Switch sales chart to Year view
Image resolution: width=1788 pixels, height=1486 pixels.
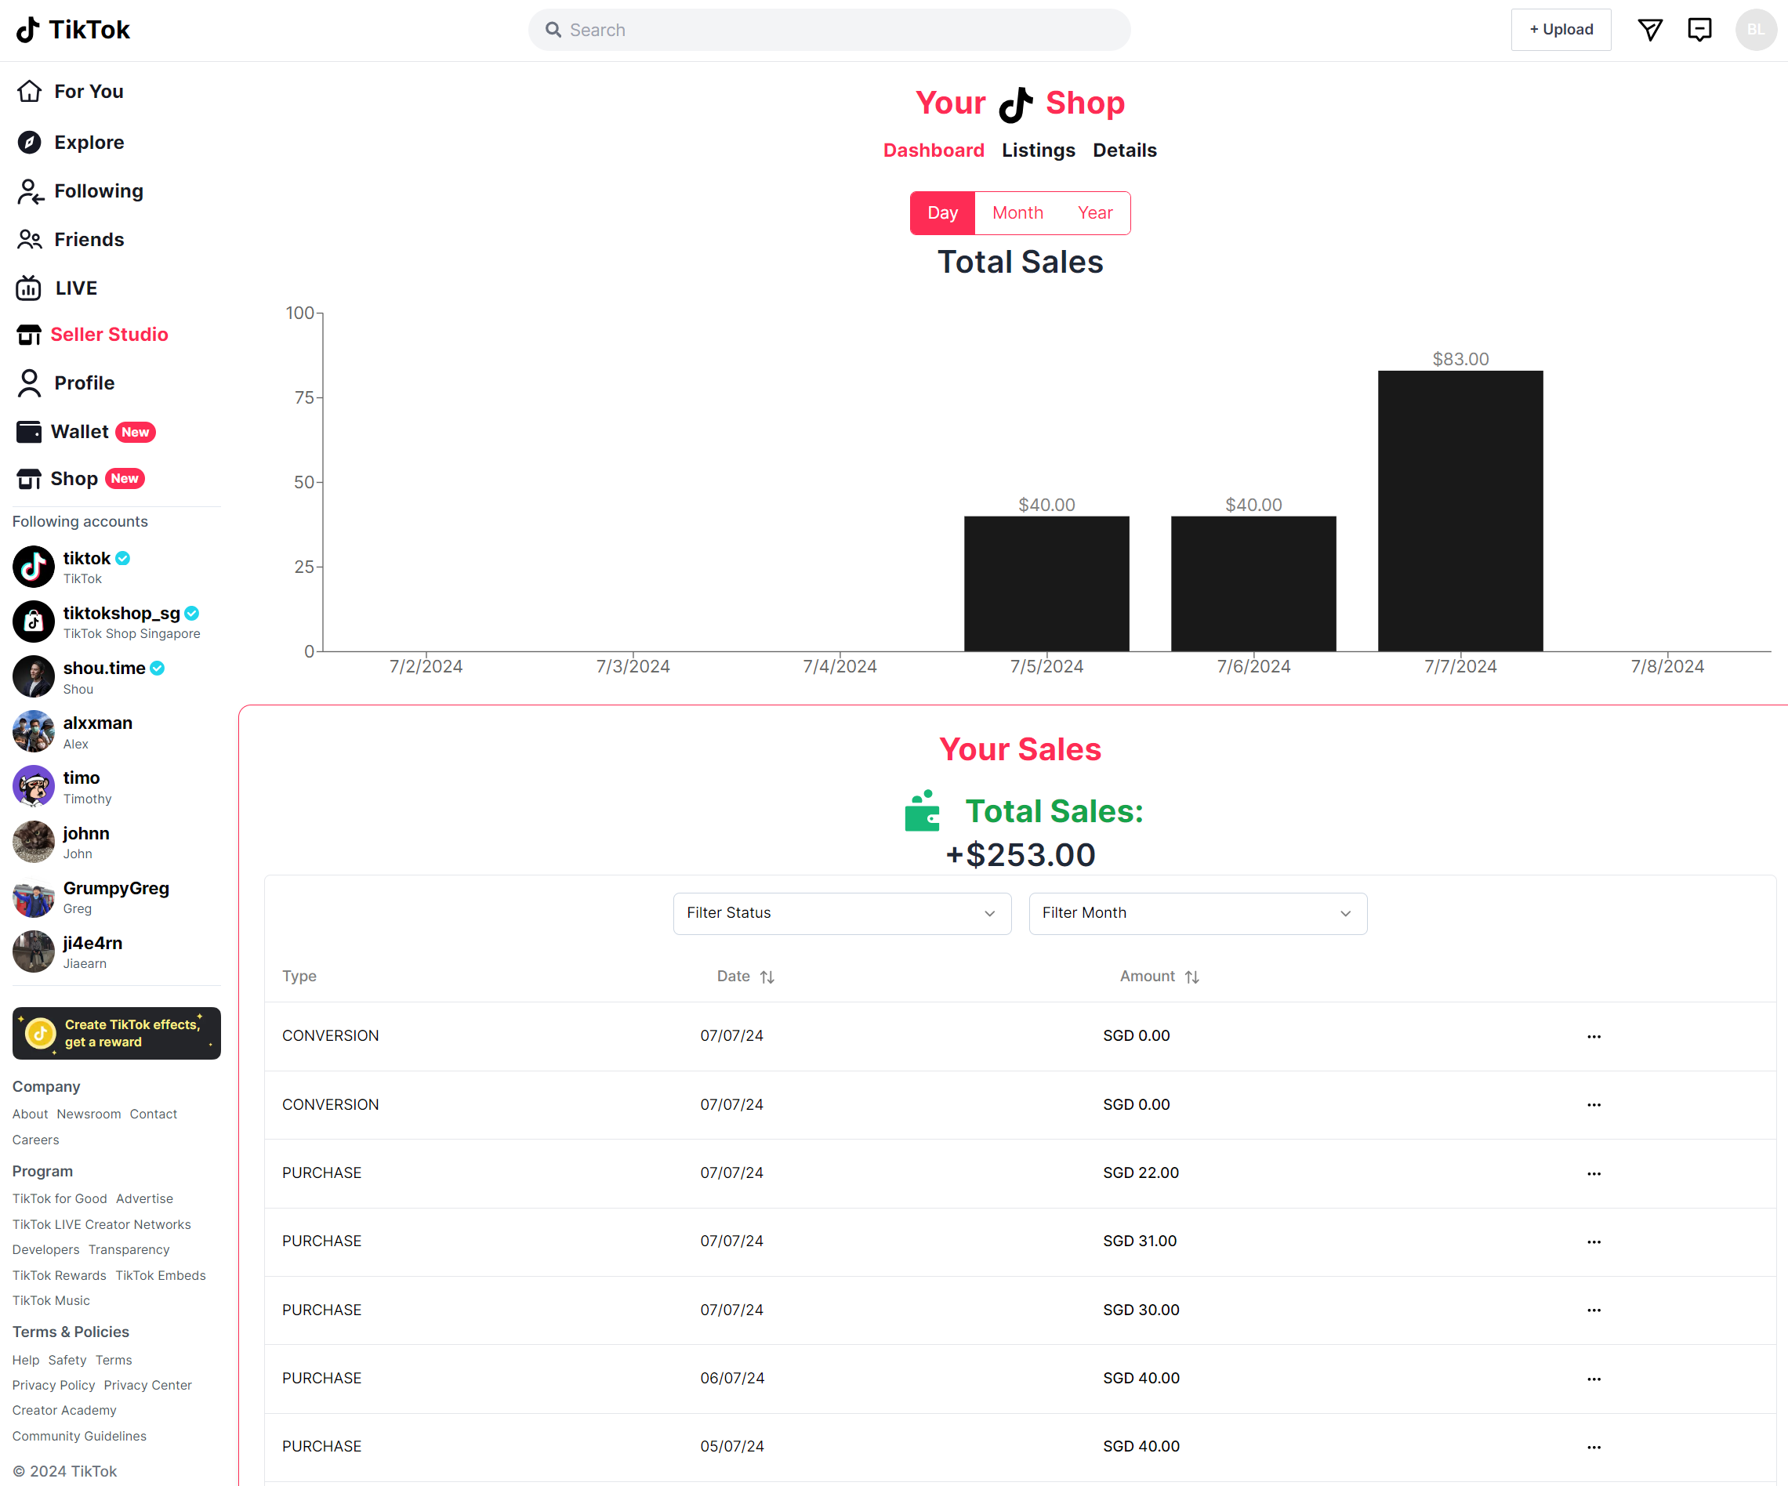(x=1094, y=212)
